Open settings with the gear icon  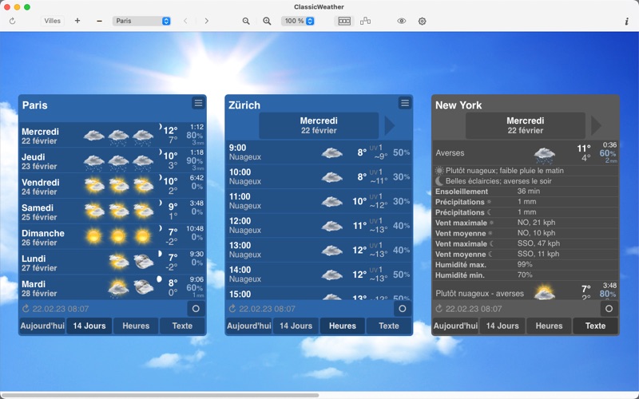click(x=423, y=21)
